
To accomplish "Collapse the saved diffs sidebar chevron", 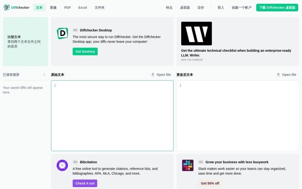I will pyautogui.click(x=44, y=74).
